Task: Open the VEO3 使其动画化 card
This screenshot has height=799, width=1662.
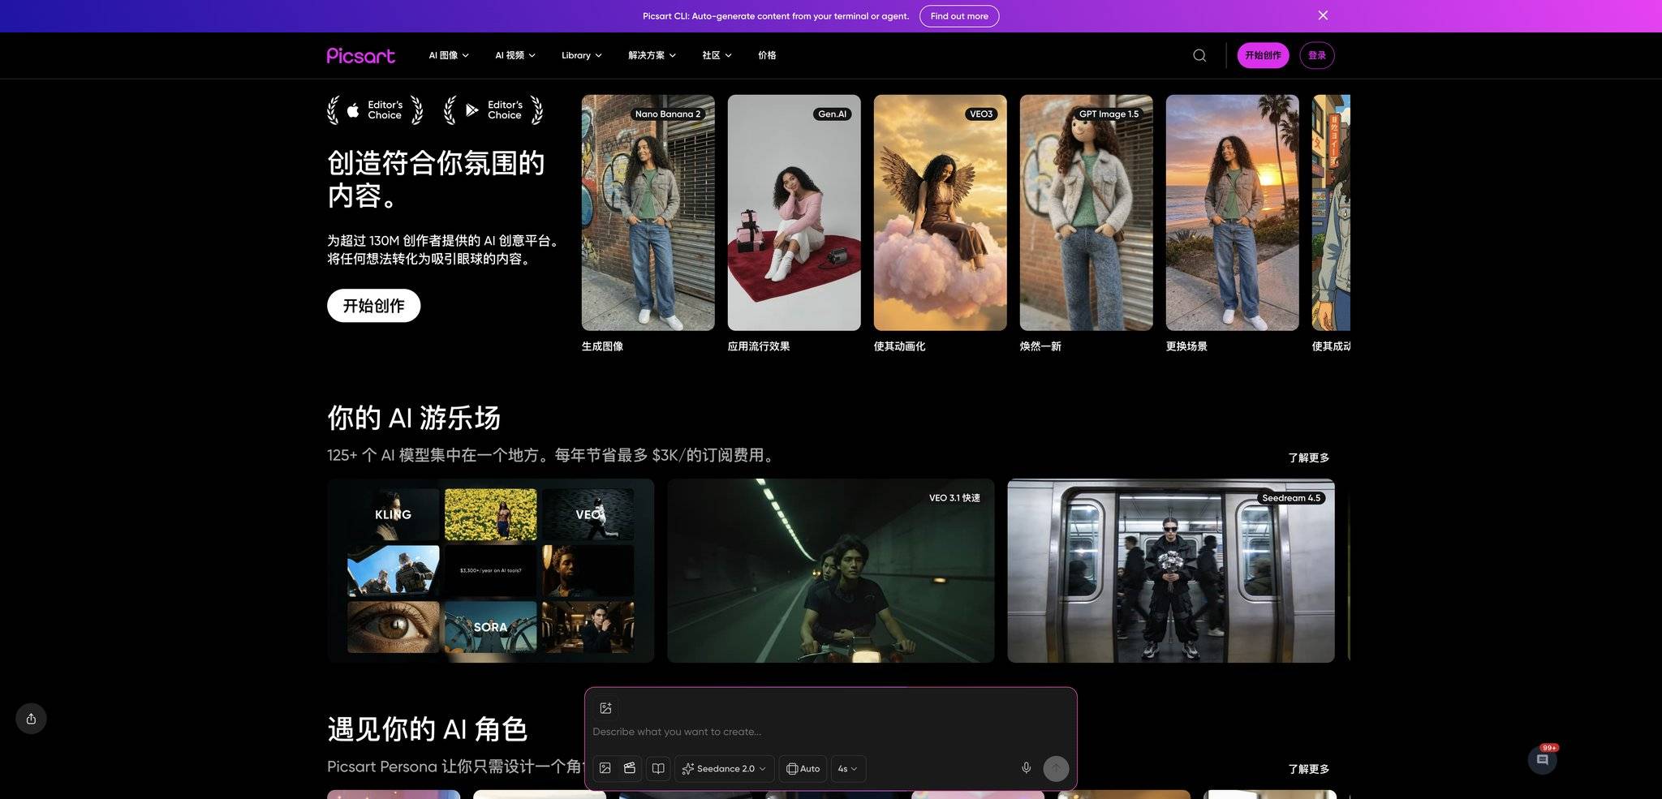Action: (x=941, y=213)
